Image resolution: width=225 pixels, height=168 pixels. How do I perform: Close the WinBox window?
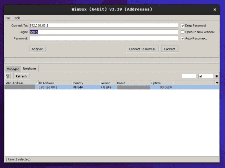(x=214, y=10)
